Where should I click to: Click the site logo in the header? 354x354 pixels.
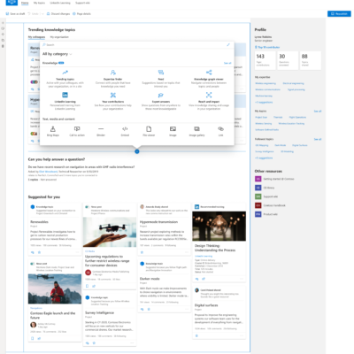[12, 3]
